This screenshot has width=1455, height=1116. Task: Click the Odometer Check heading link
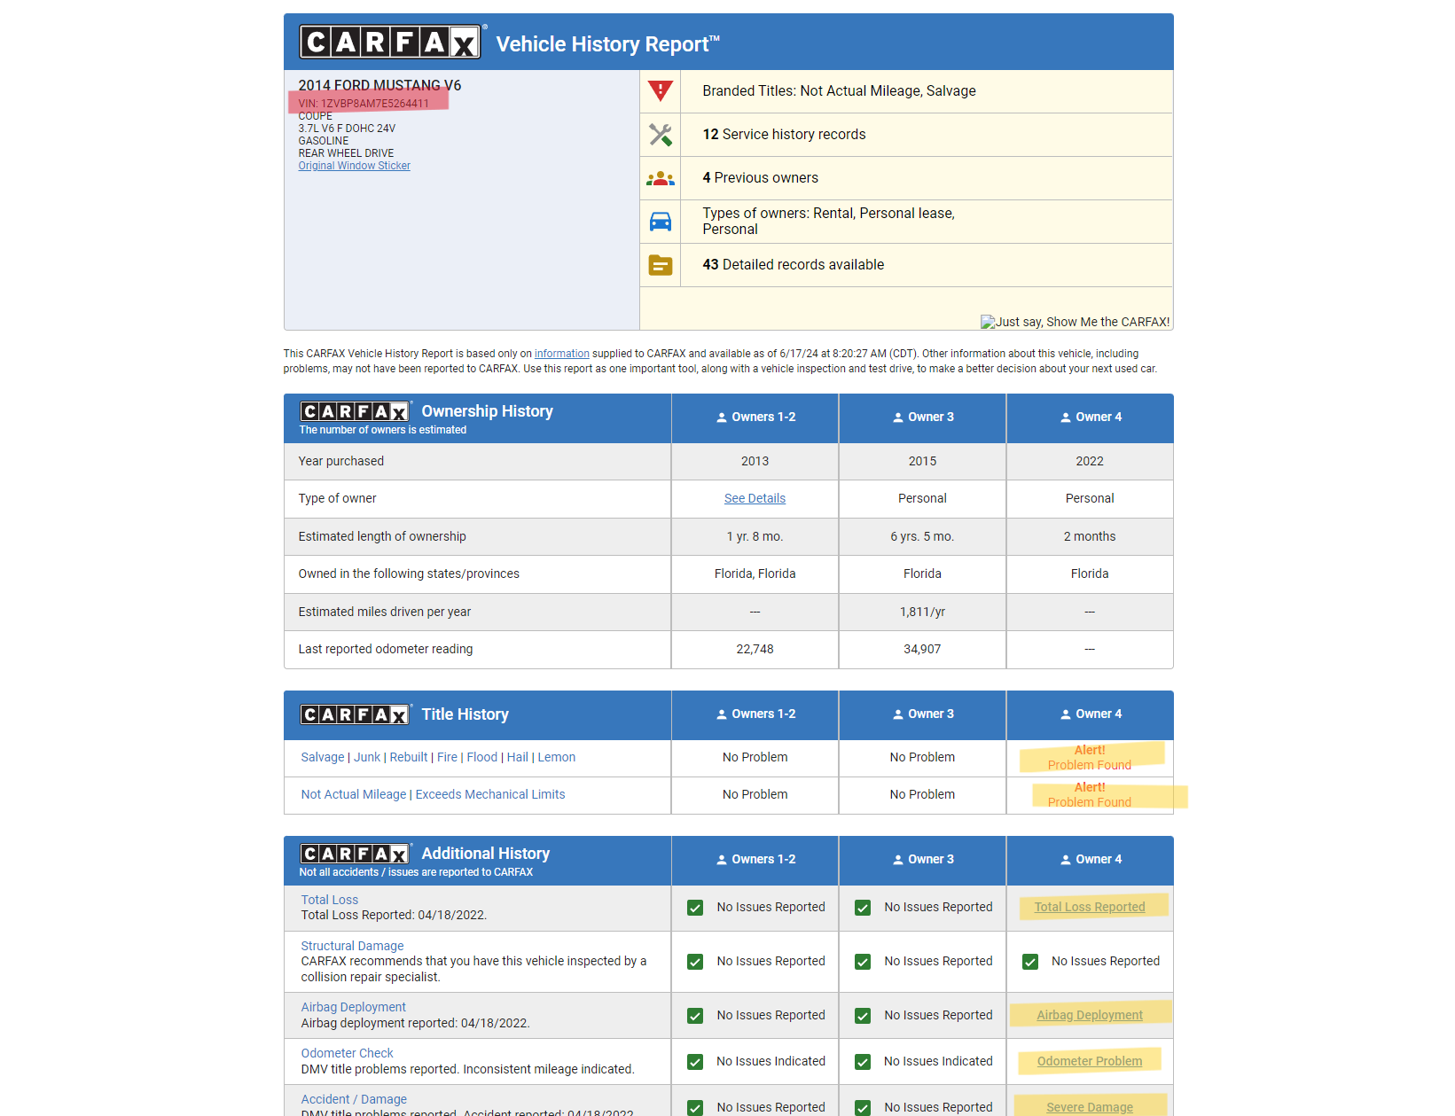click(348, 1053)
